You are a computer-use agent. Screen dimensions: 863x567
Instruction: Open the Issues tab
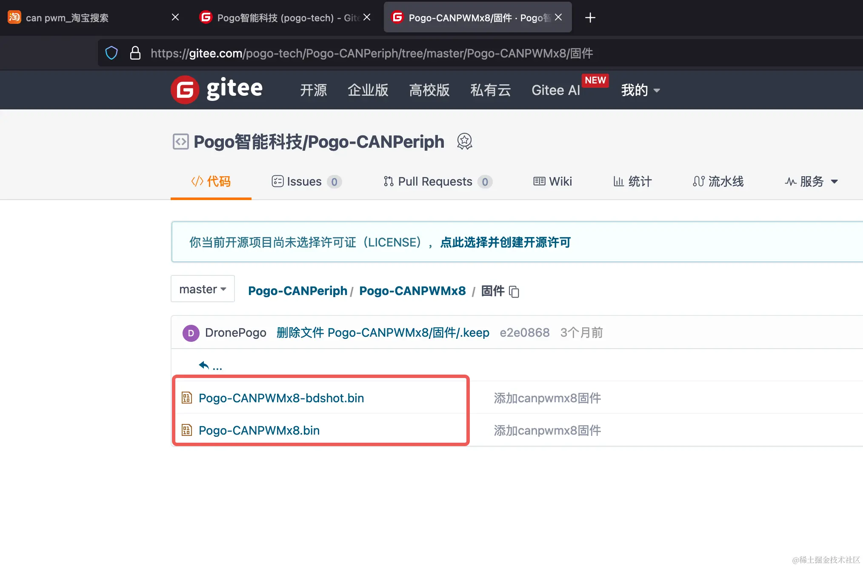click(x=304, y=181)
